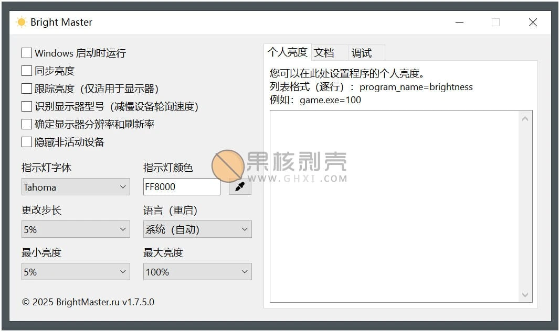Tick 确定显示器分辨率和刷新率 checkbox

pyautogui.click(x=27, y=124)
